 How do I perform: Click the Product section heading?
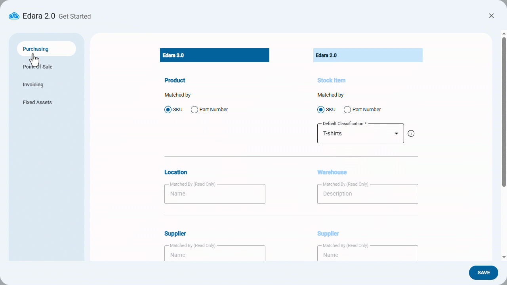[175, 80]
